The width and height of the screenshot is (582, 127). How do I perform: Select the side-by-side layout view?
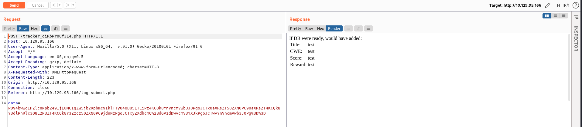point(546,16)
